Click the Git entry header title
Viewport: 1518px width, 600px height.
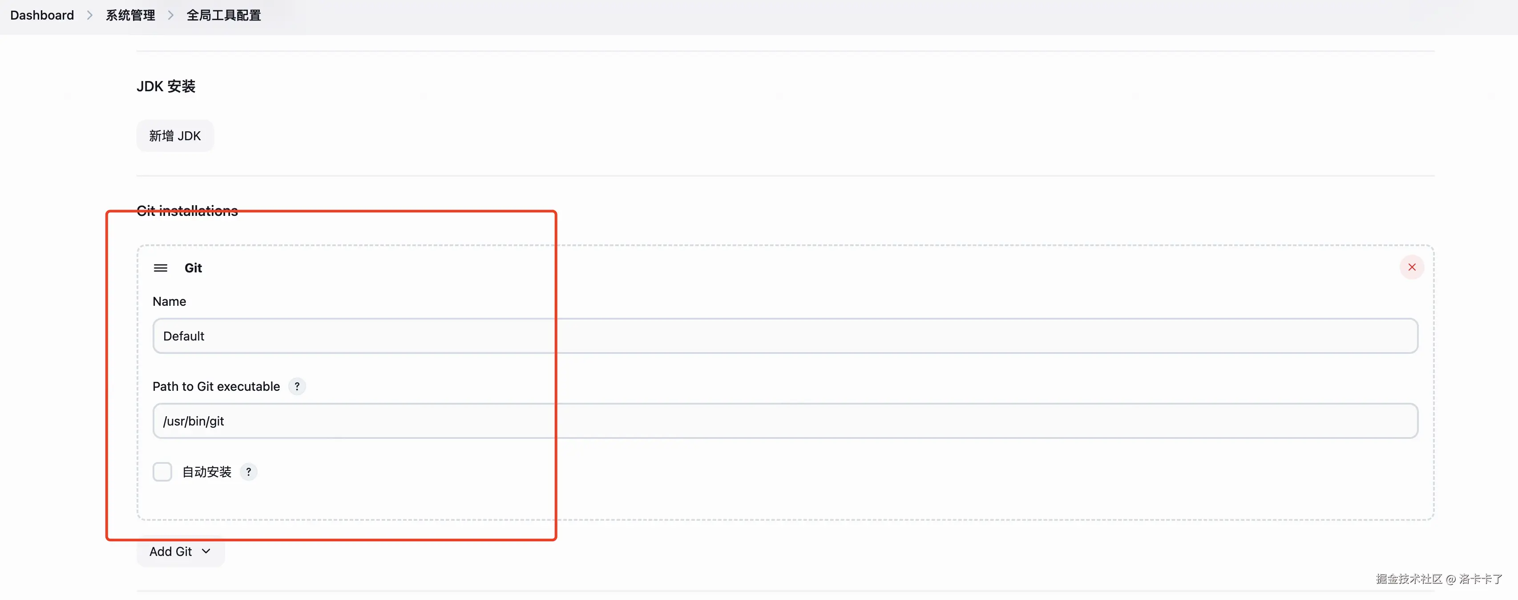(x=193, y=268)
